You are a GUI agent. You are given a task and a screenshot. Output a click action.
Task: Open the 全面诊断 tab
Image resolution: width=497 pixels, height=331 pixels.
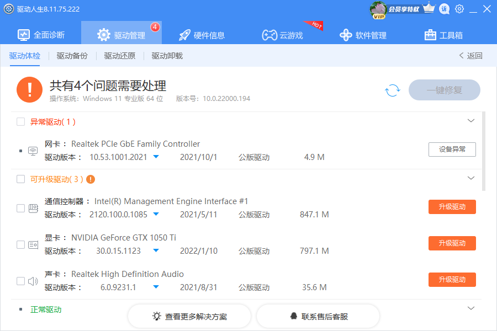(41, 35)
